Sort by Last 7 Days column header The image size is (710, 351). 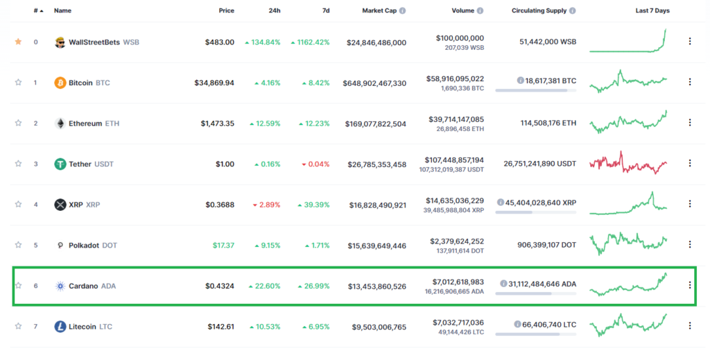(x=652, y=10)
